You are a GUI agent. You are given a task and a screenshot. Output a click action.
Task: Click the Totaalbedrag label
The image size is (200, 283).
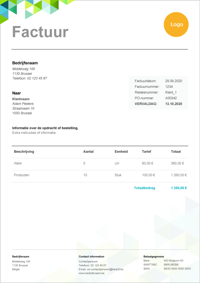(x=144, y=188)
